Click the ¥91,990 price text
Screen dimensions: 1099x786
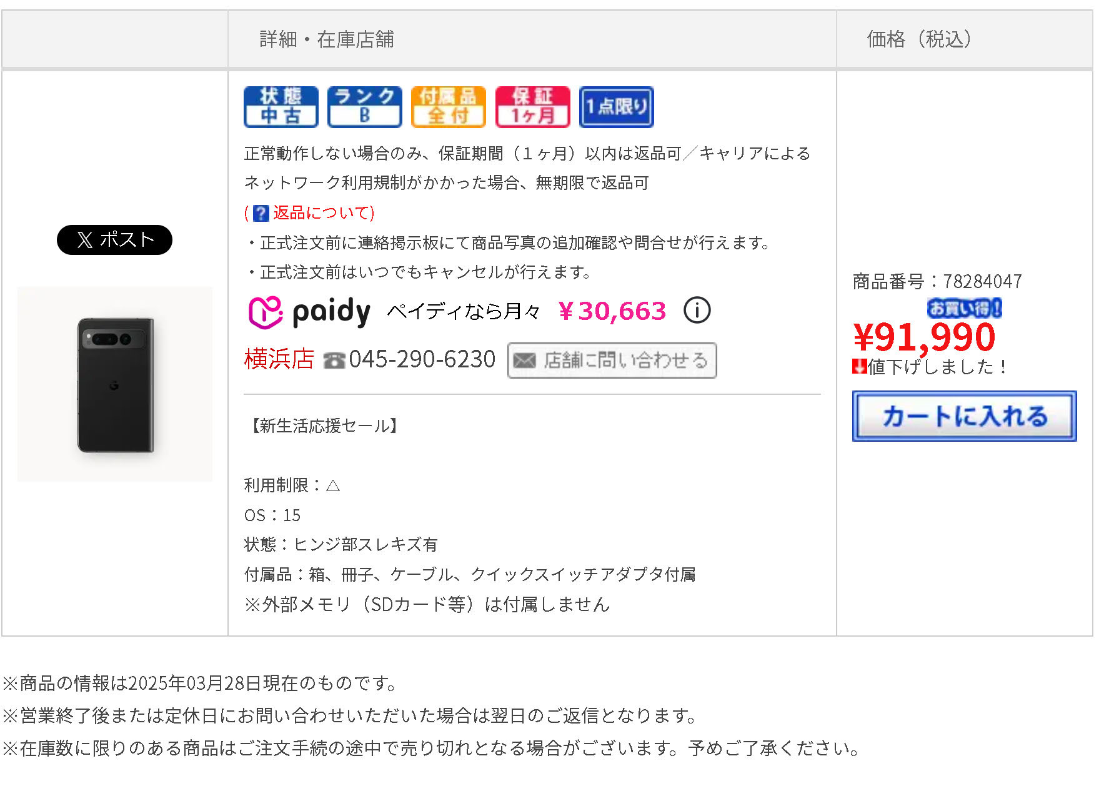coord(923,337)
